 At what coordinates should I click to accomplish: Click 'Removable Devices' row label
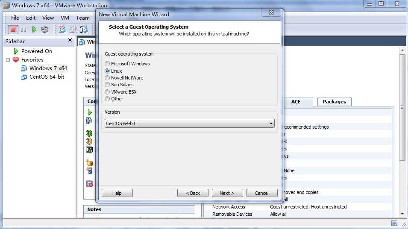click(232, 214)
